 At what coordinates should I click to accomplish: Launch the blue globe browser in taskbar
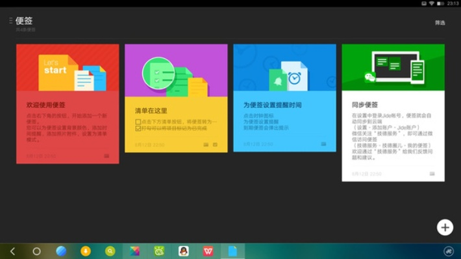point(61,251)
